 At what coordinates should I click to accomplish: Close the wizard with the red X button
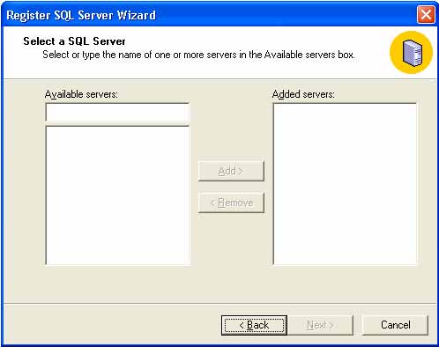[426, 15]
